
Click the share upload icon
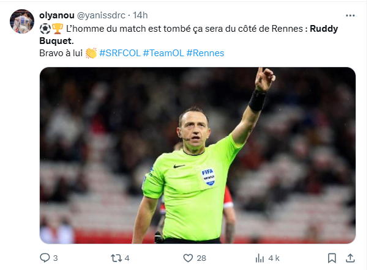point(350,258)
